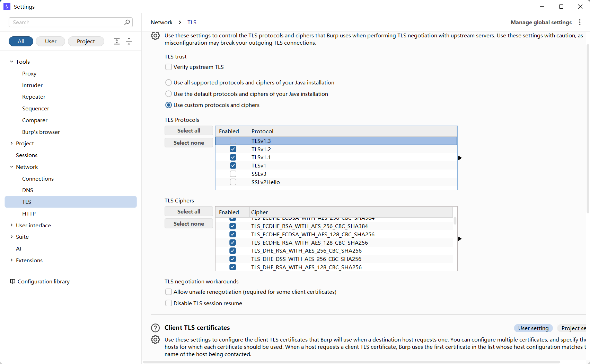
Task: Uncheck the TLSv1.1 protocol checkbox
Action: (233, 157)
